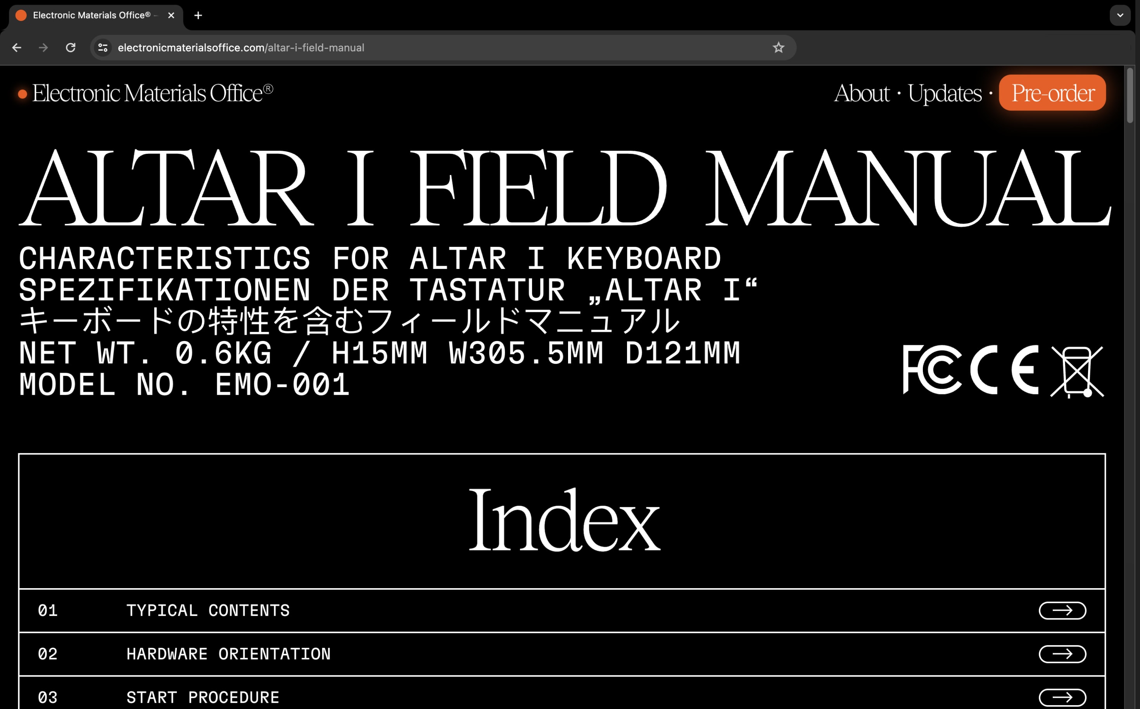Close the Electronic Materials Office tab
1140x709 pixels.
[x=171, y=15]
